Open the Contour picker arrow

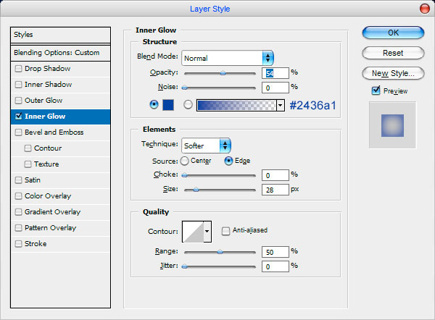click(207, 232)
